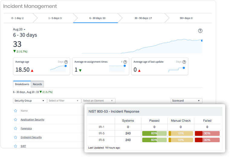Select the 1 - 5 days: 3 stage

click(x=55, y=18)
